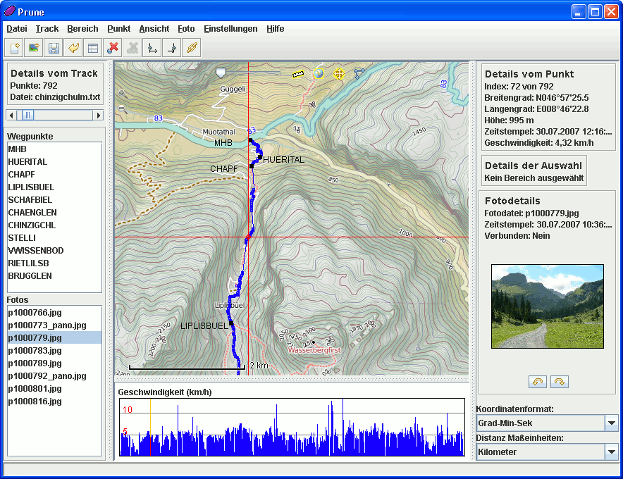The height and width of the screenshot is (479, 623).
Task: Toggle autopan crosshair icon on the map
Action: (338, 73)
